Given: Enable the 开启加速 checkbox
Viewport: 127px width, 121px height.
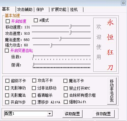Looking at the screenshot, I should (x=8, y=21).
